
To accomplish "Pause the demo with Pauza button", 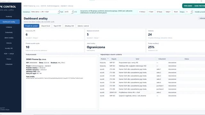I will pos(160,12).
